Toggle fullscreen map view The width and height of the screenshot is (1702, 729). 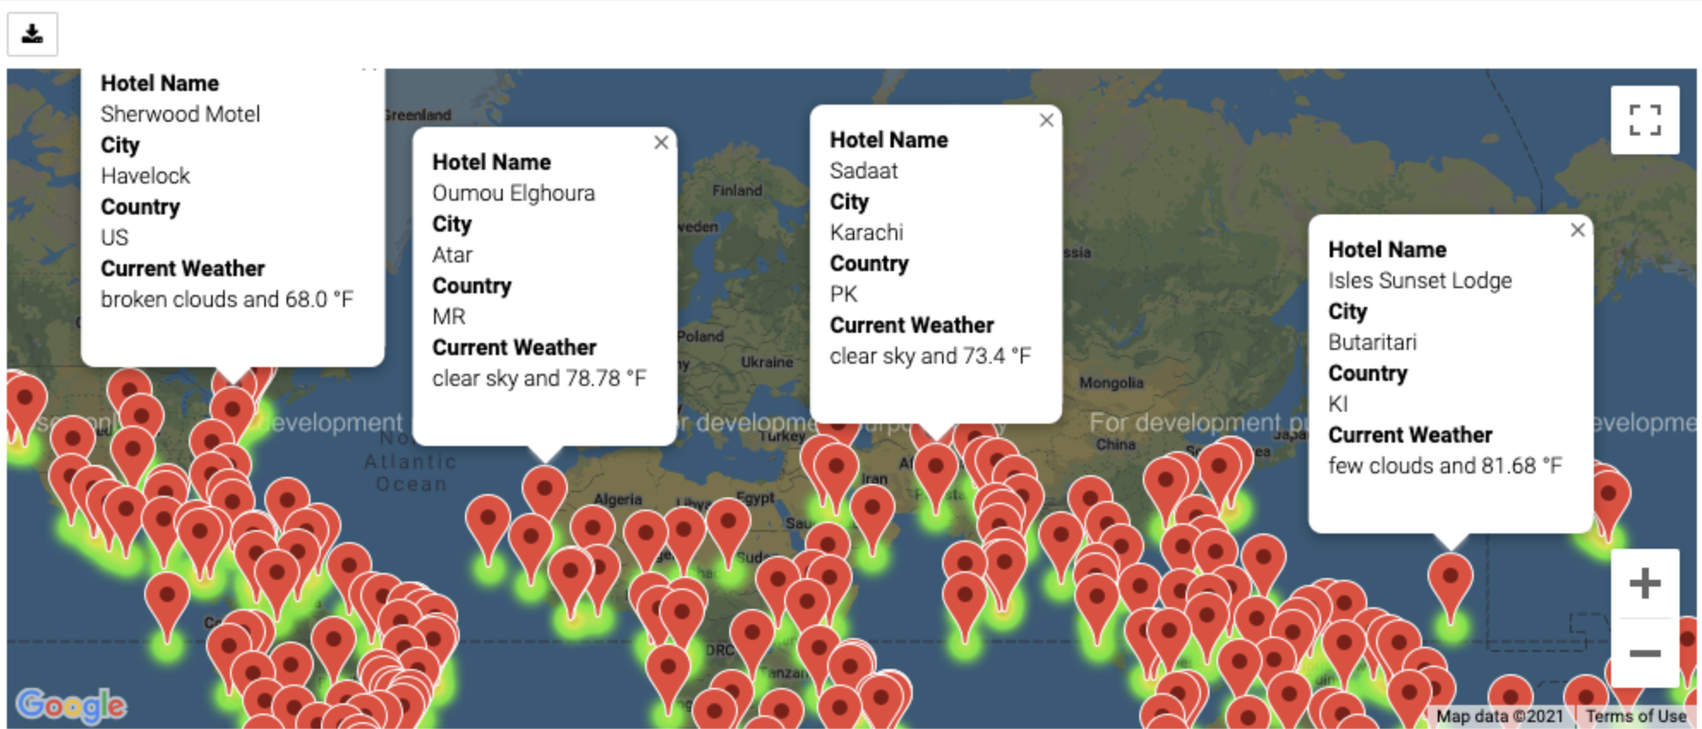click(1645, 120)
